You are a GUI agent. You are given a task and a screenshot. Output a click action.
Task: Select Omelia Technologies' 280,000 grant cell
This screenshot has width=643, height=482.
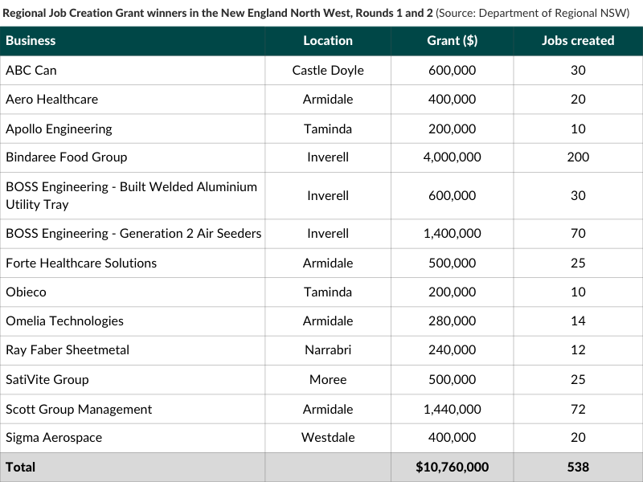(x=452, y=321)
